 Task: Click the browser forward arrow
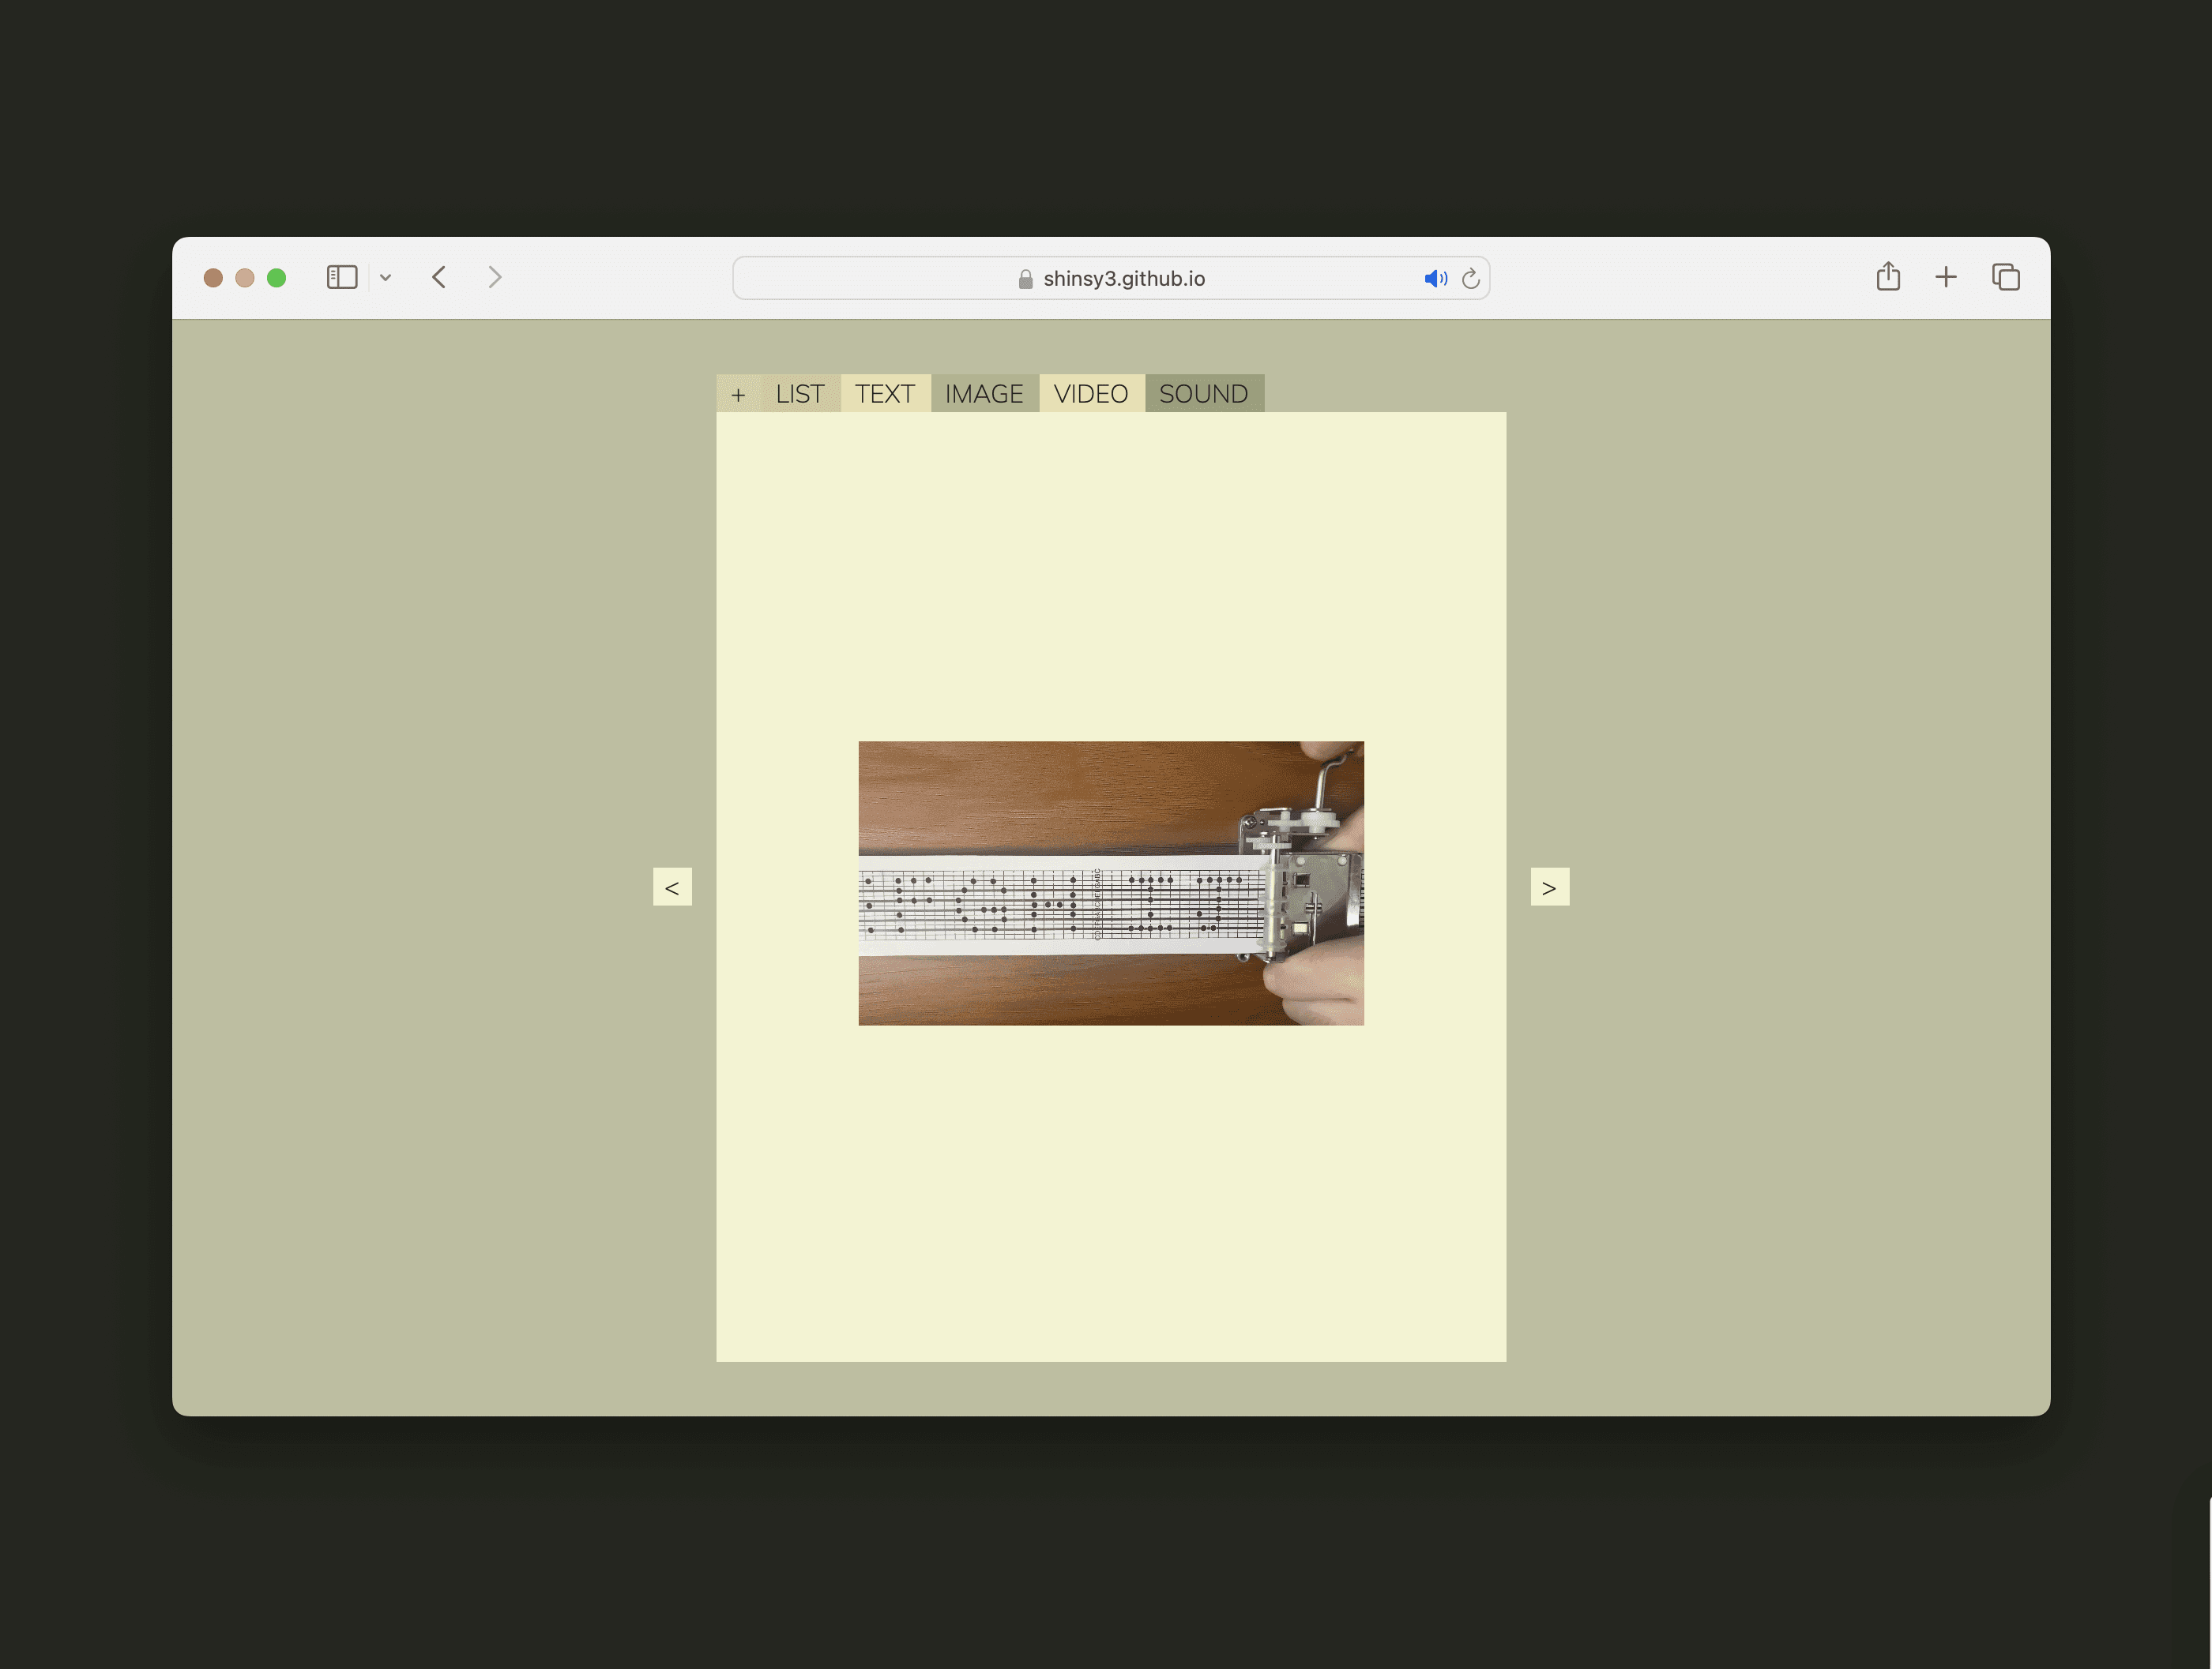pyautogui.click(x=495, y=277)
